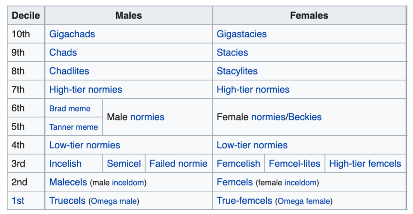This screenshot has height=214, width=413.
Task: Open the Chadlites link
Action: click(x=69, y=71)
